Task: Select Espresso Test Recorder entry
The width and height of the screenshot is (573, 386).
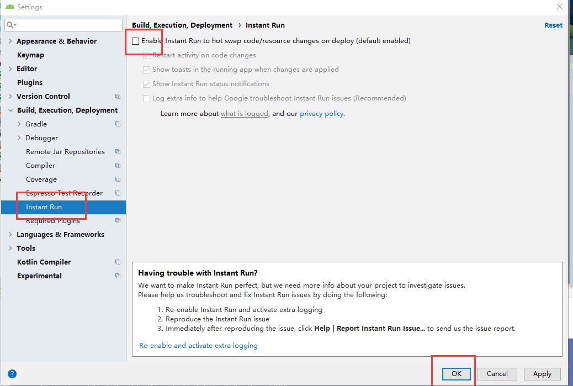Action: 65,193
